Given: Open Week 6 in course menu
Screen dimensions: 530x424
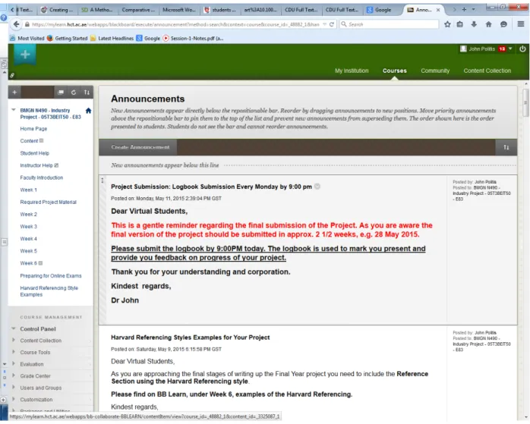Looking at the screenshot, I should coord(28,263).
